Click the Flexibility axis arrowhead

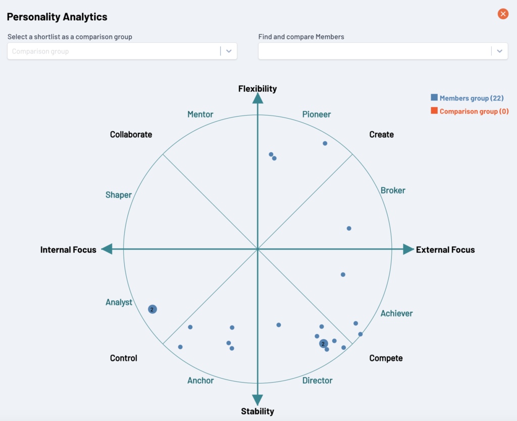257,98
